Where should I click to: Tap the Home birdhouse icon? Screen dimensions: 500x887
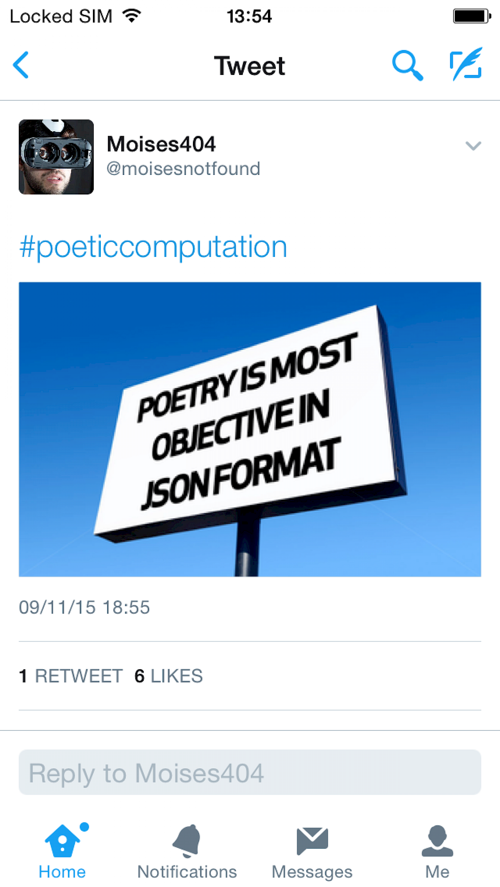[x=62, y=840]
